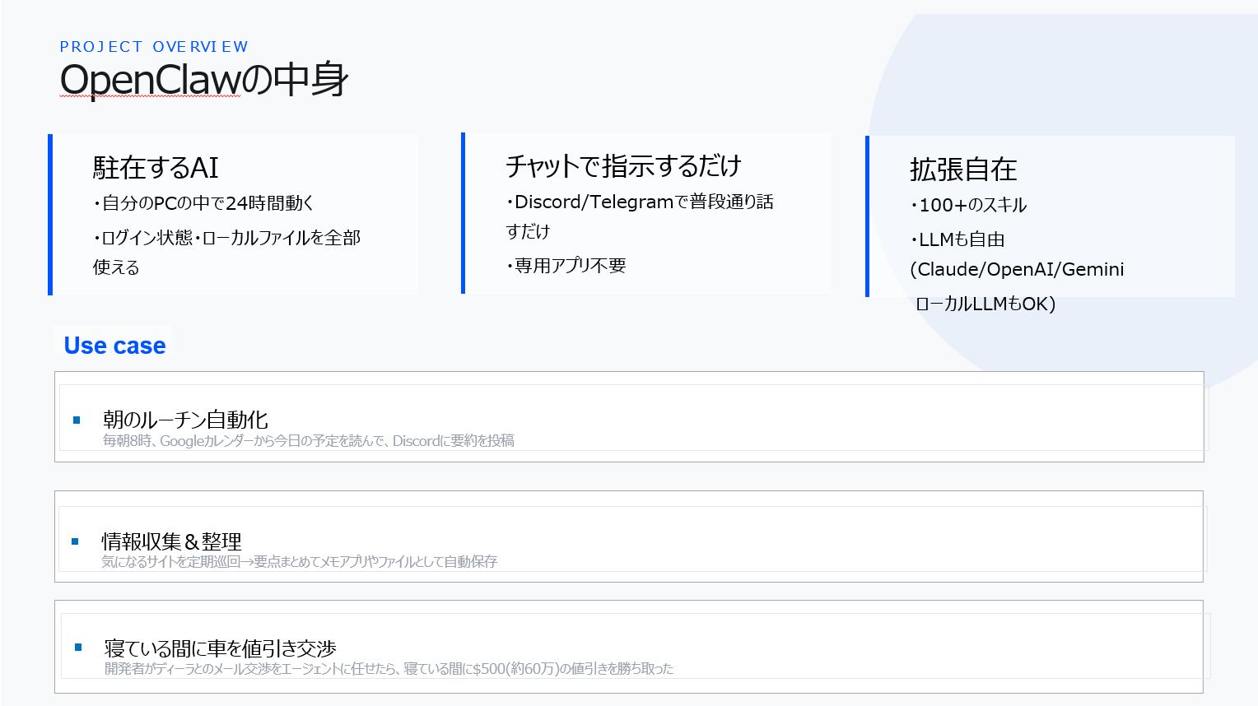1258x706 pixels.
Task: Click the ローカルLLMもOK) text line
Action: click(x=985, y=304)
